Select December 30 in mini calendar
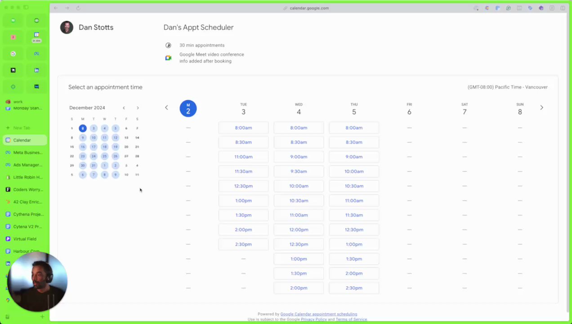This screenshot has width=572, height=324. [83, 165]
